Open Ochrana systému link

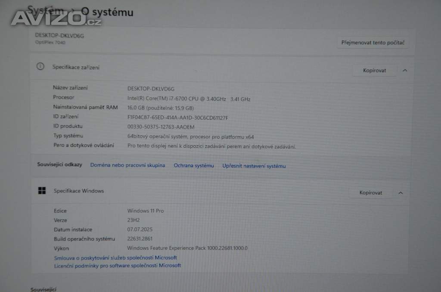(194, 165)
